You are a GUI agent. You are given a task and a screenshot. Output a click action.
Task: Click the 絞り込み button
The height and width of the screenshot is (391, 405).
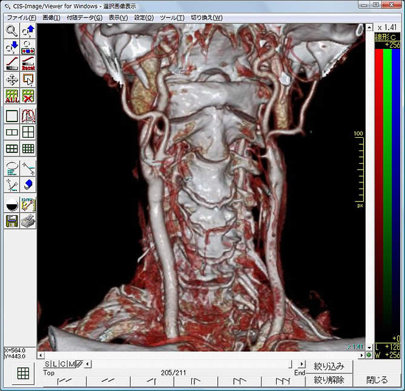coord(329,366)
